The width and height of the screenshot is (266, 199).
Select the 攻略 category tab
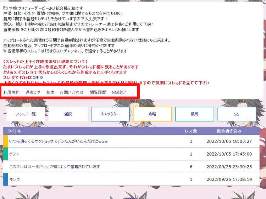coord(153,114)
